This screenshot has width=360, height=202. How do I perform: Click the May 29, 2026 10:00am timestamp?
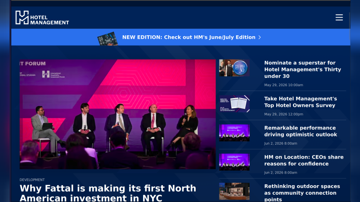click(x=284, y=85)
